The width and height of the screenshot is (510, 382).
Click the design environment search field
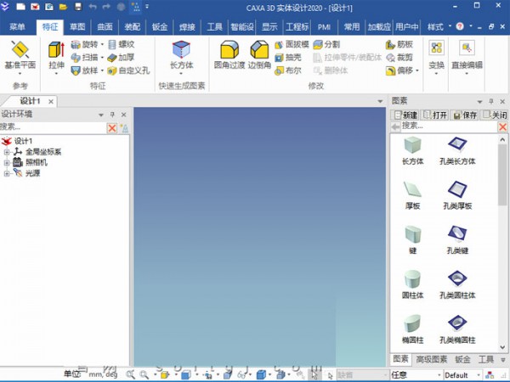click(x=51, y=126)
